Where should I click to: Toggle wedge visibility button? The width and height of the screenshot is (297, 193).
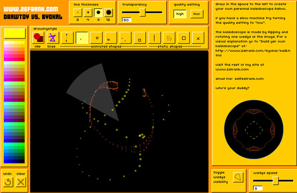tap(238, 177)
